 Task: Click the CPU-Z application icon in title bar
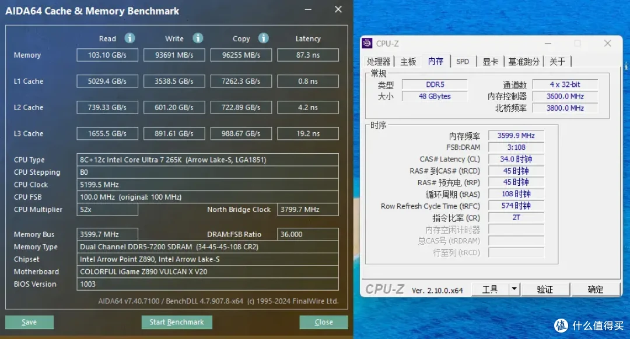(367, 43)
